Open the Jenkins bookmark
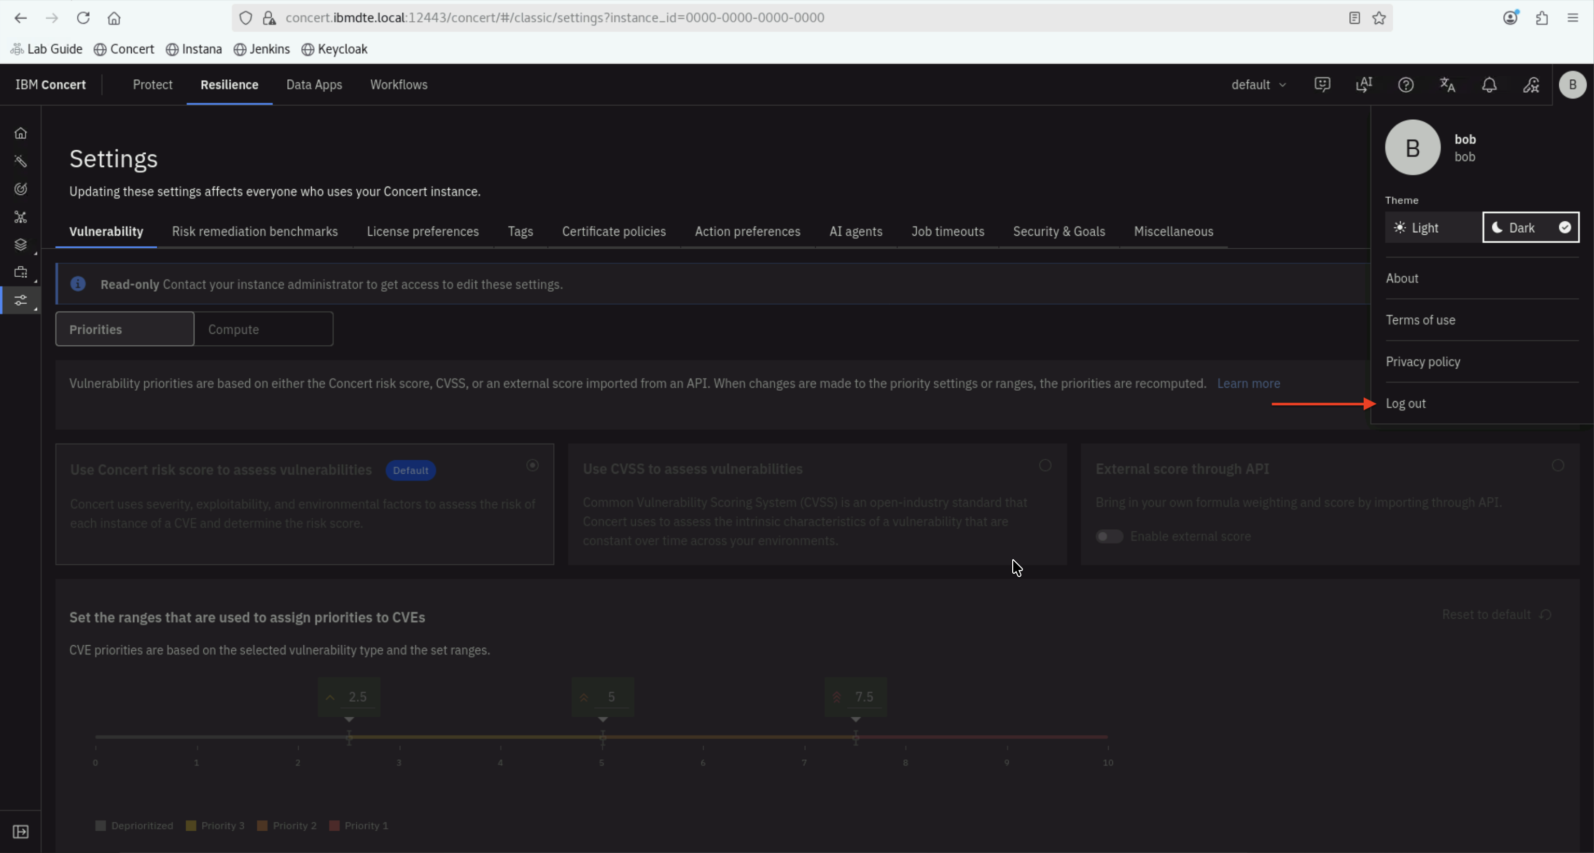 tap(262, 49)
